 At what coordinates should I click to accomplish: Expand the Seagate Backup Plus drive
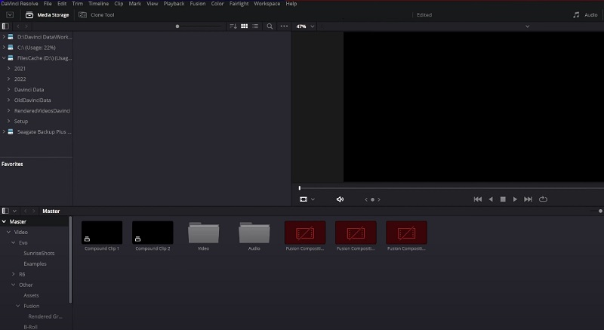4,131
